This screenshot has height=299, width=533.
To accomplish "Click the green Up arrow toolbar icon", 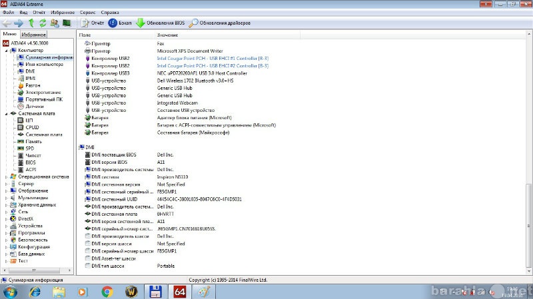I will 31,23.
